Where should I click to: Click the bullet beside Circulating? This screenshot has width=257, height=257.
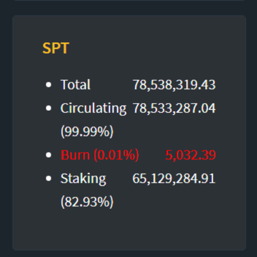point(49,108)
